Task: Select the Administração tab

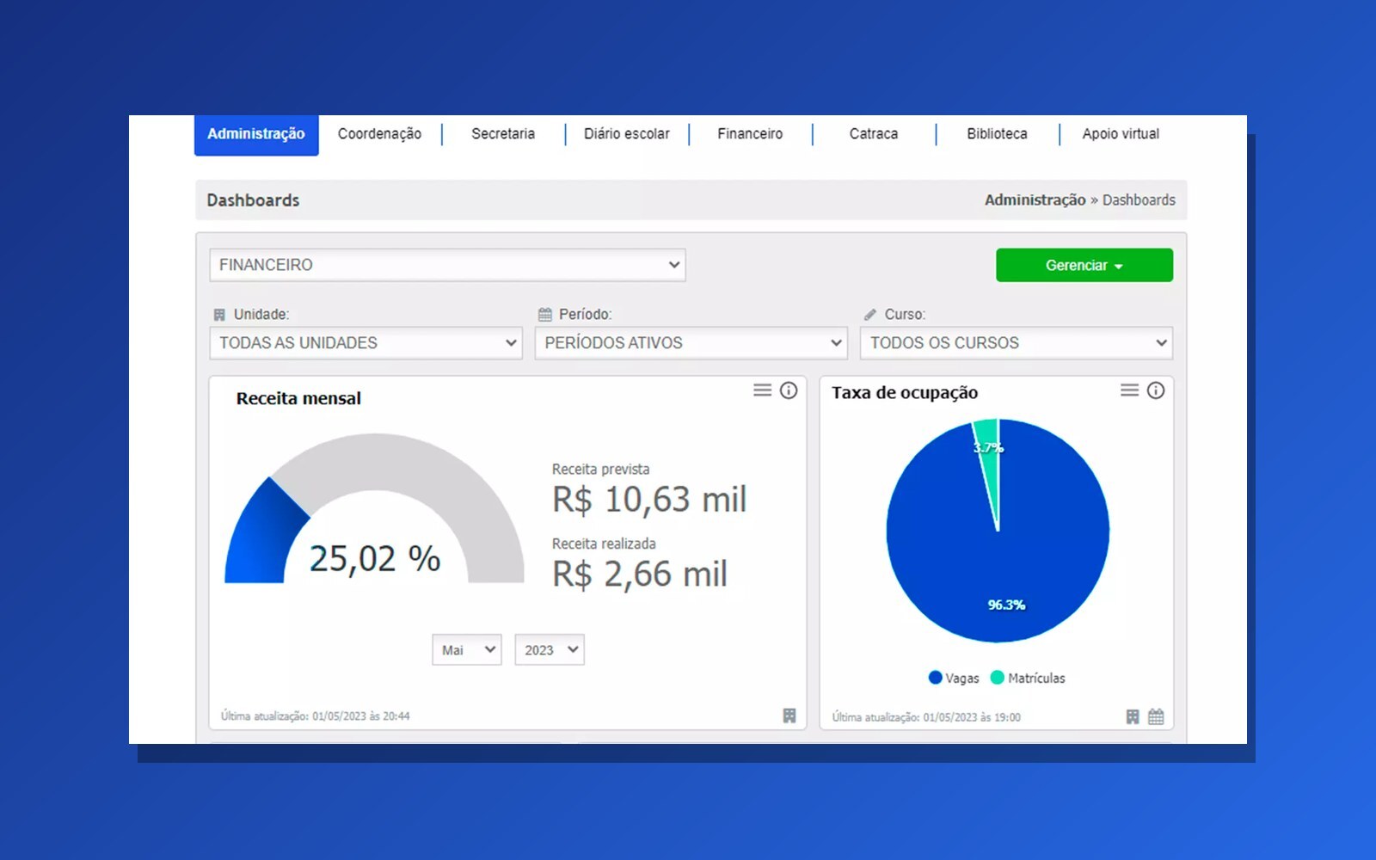Action: coord(256,134)
